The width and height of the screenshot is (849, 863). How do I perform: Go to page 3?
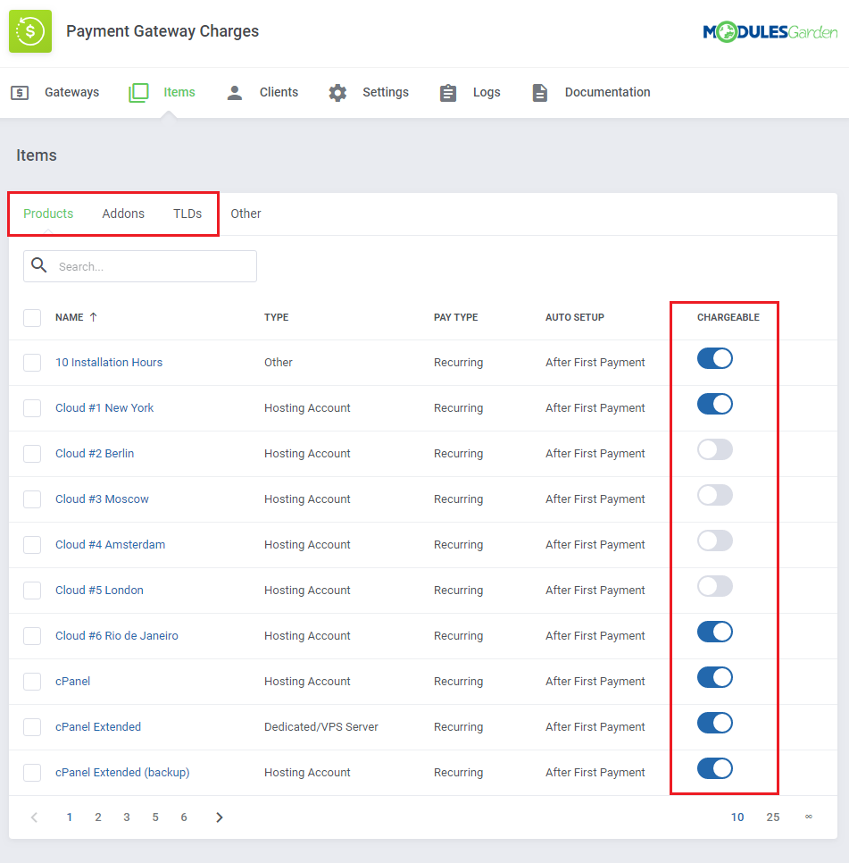(127, 817)
